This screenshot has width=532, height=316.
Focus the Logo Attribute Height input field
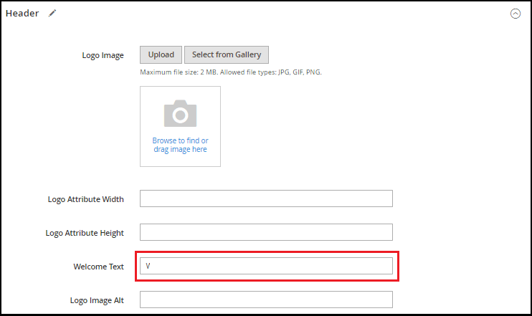coord(266,232)
